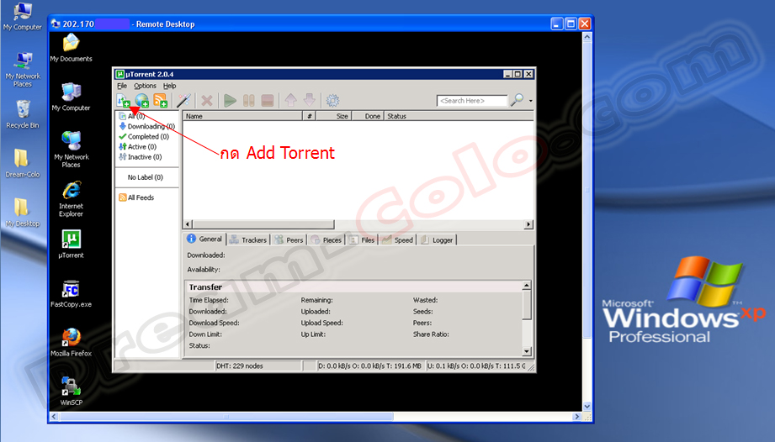Switch to the Speed tab

[398, 240]
